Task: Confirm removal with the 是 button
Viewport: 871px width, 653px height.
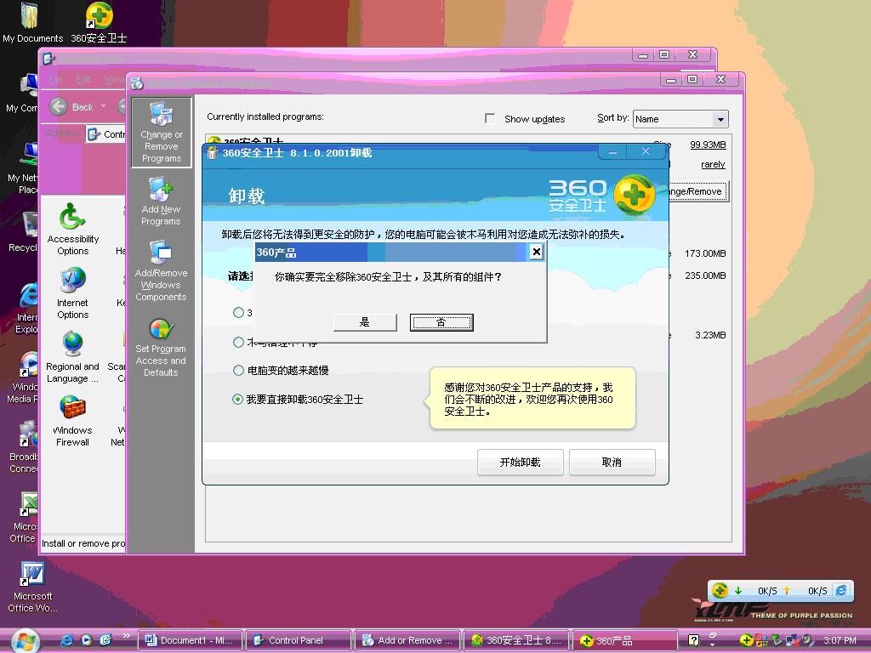Action: tap(365, 322)
